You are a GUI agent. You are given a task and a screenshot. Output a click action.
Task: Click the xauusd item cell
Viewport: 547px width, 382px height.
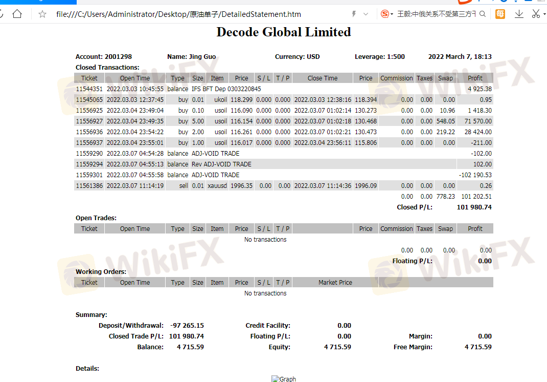[x=217, y=185]
